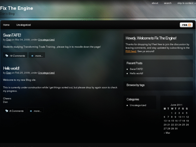This screenshot has height=147, width=196.
Task: Click the orange RSS feed icon
Action: click(x=189, y=25)
